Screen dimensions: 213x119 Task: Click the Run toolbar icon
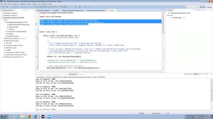pyautogui.click(x=41, y=7)
